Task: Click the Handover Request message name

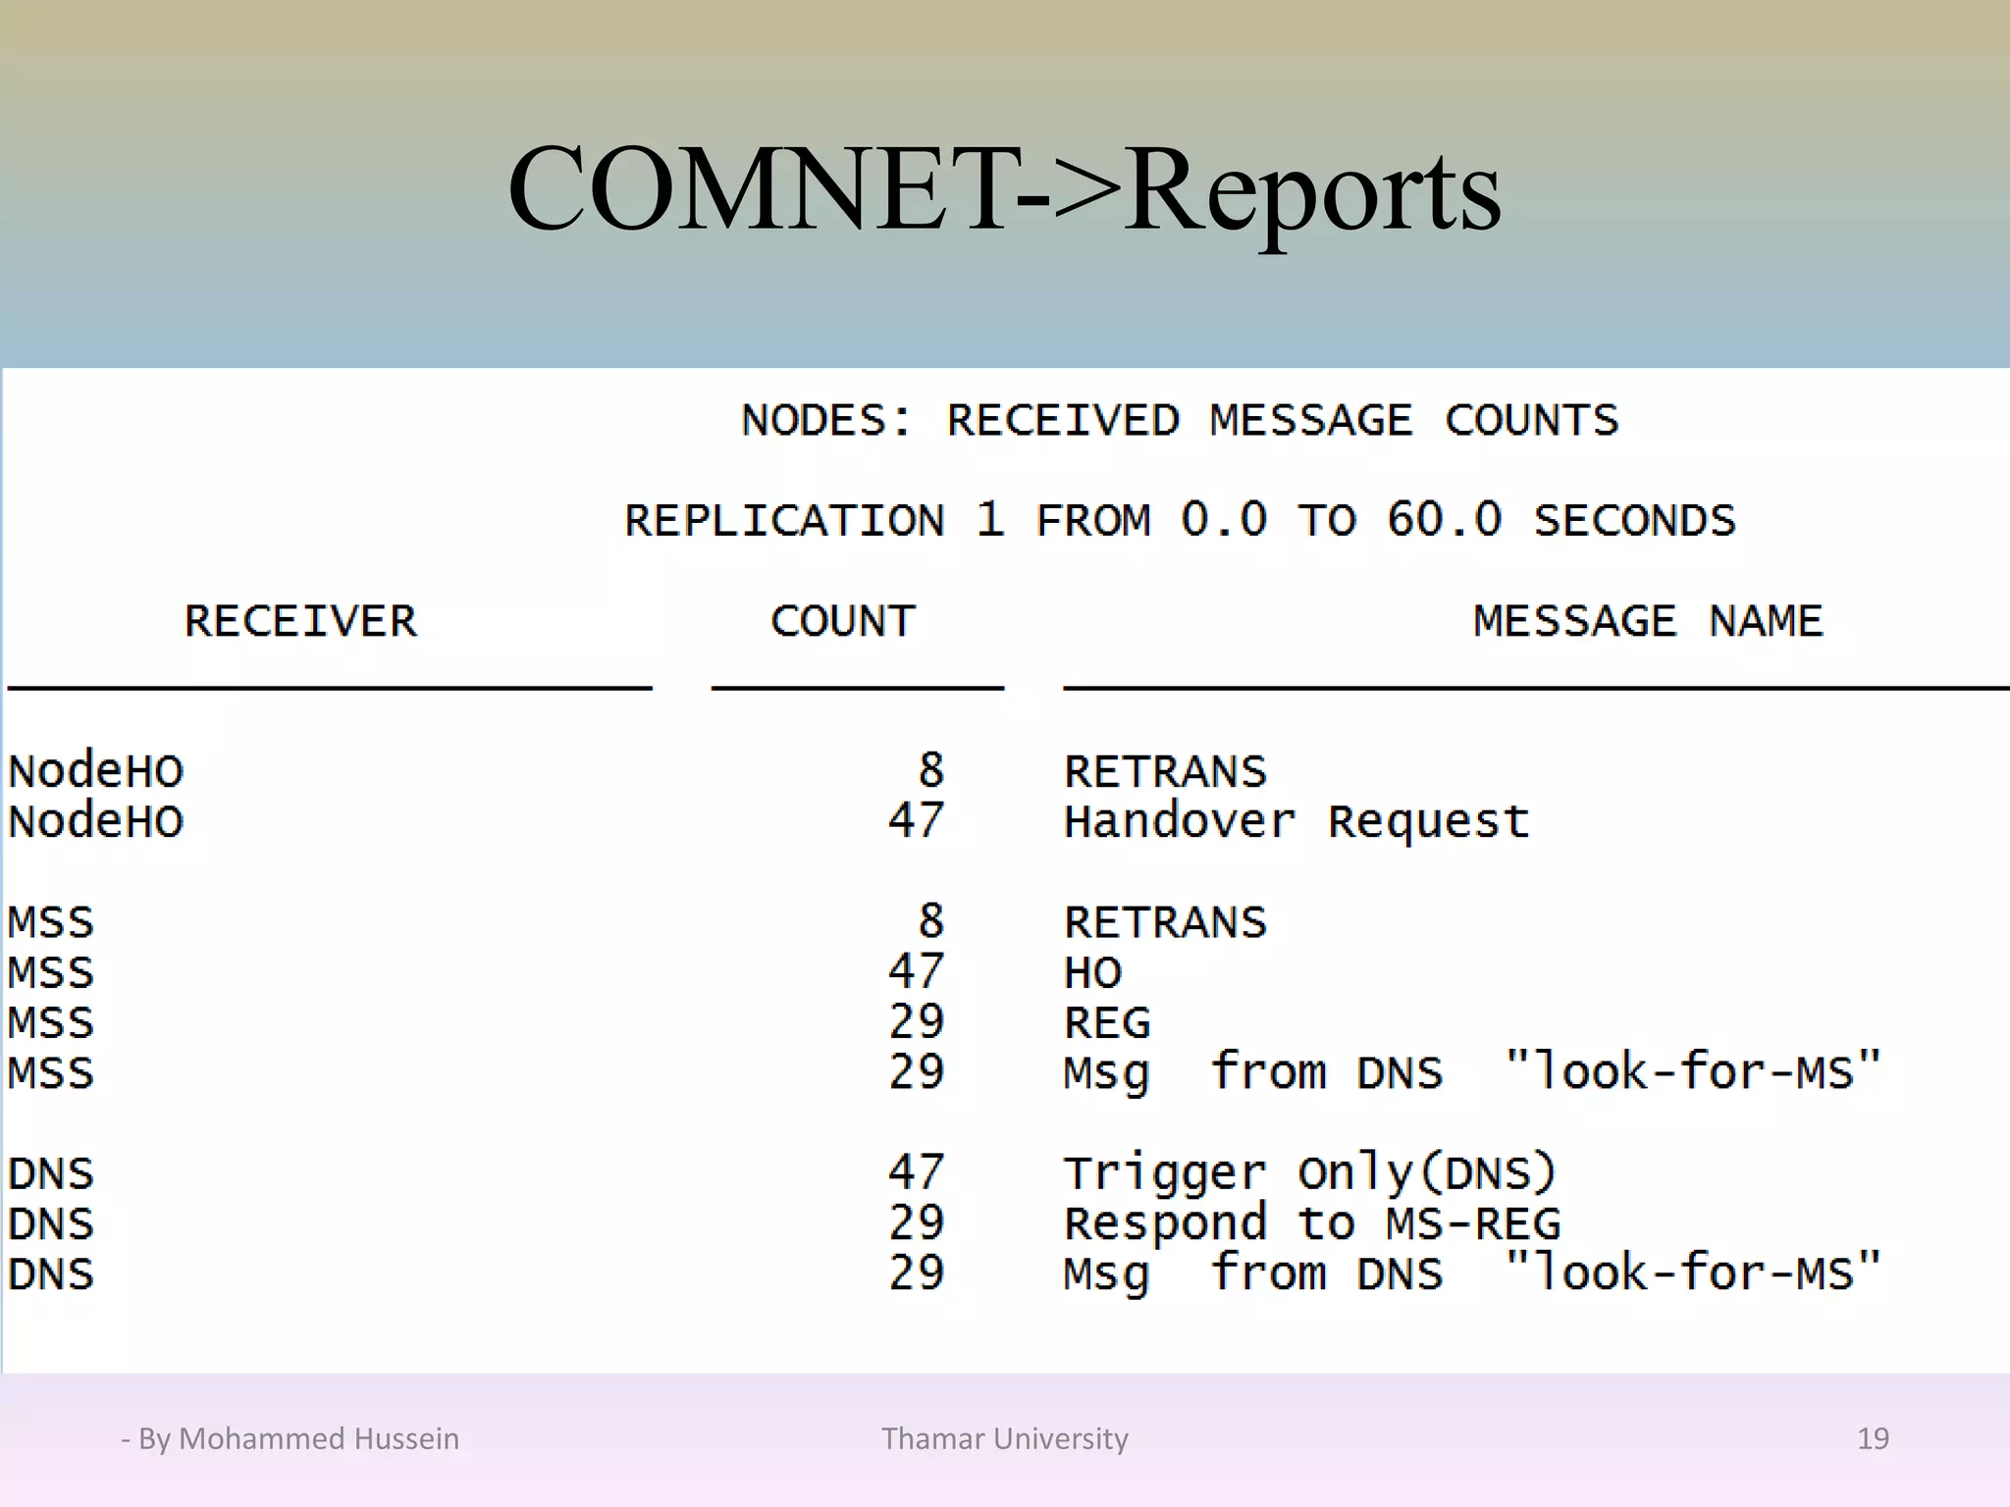Action: [1296, 821]
